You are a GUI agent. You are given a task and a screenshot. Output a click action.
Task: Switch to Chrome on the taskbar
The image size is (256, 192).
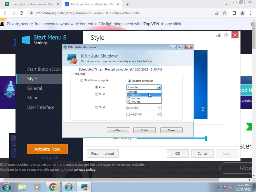point(53,187)
